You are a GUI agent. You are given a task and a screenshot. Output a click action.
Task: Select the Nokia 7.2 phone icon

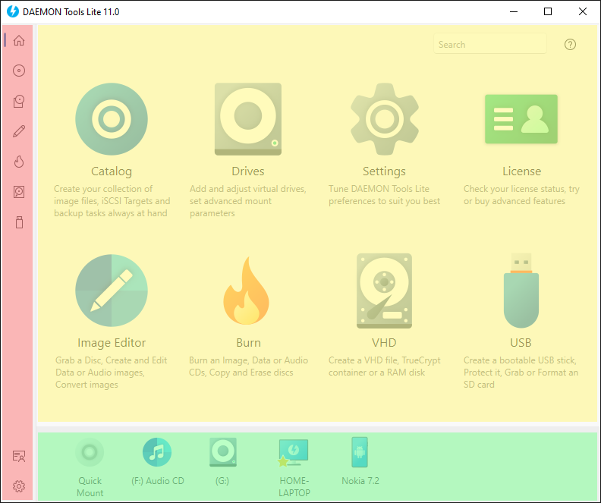360,452
